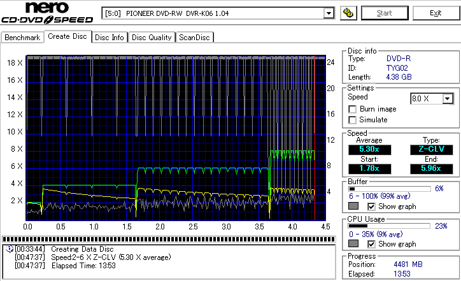Click the Z-CLV type value
The image size is (461, 281).
(x=431, y=150)
